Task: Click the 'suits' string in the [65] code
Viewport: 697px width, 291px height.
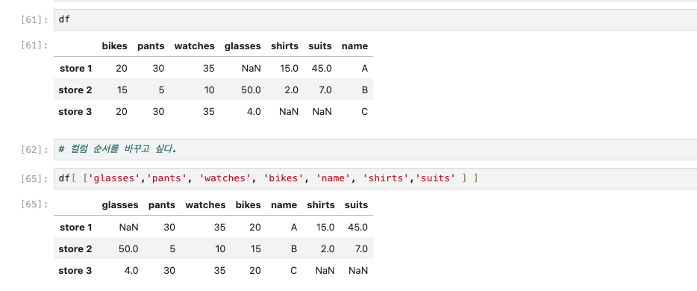Action: [x=435, y=178]
